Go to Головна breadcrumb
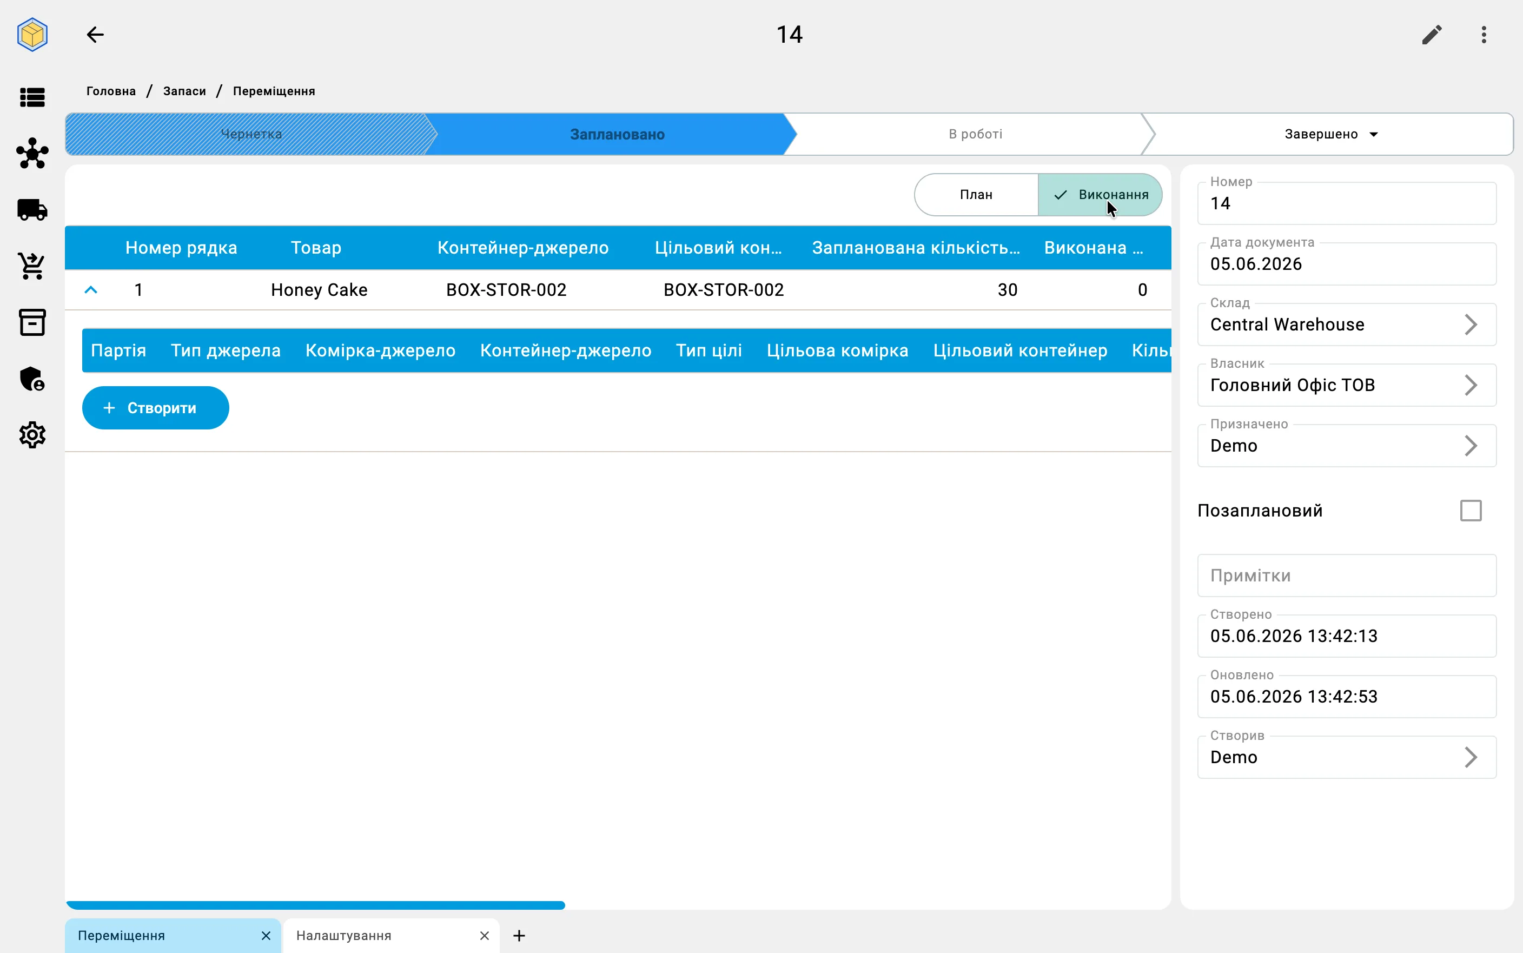 pyautogui.click(x=111, y=91)
